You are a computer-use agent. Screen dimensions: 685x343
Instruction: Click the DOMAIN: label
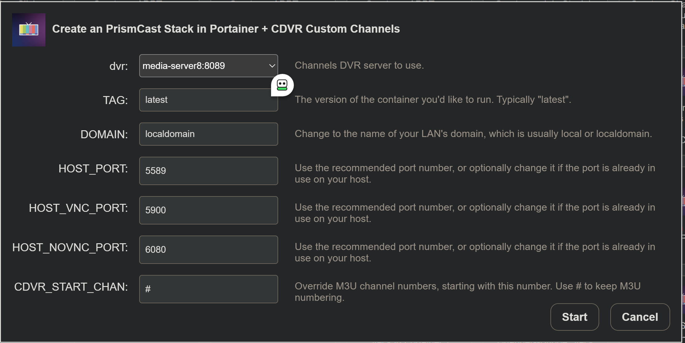[x=104, y=135]
